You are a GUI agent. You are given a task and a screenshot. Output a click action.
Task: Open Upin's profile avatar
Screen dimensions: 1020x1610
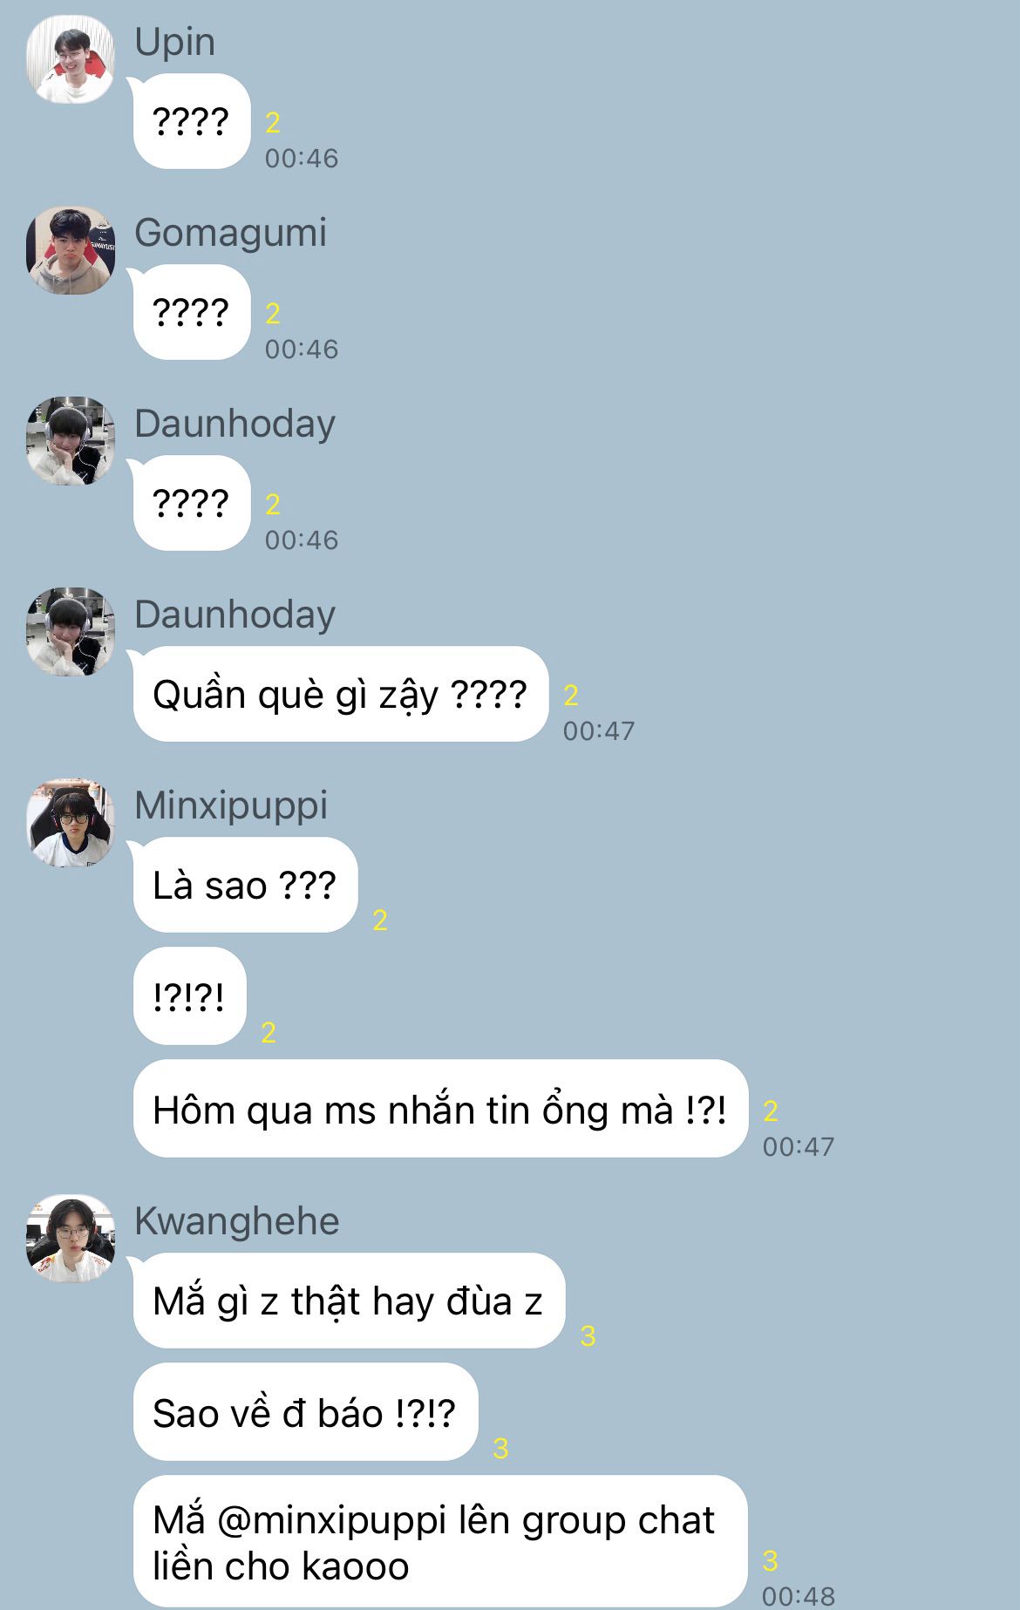71,59
